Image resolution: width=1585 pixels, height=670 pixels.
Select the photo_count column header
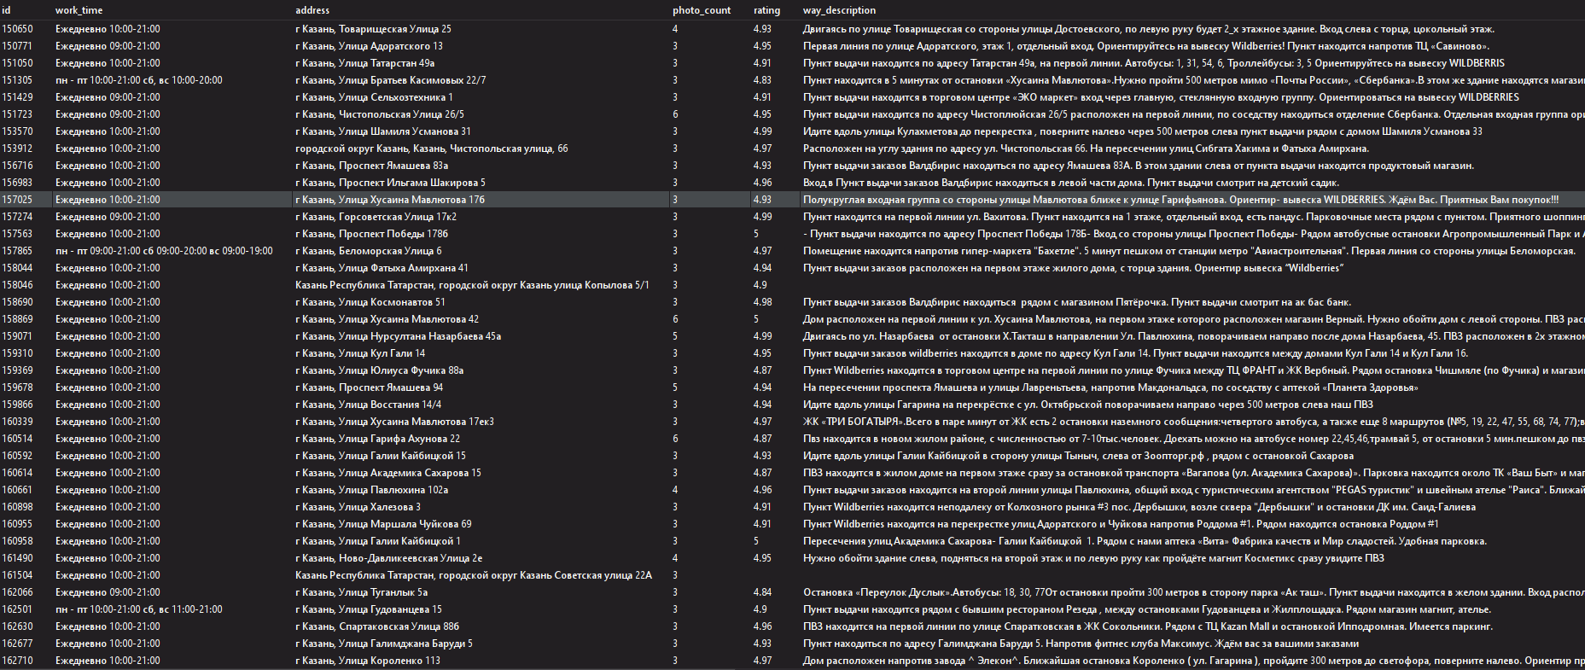(x=702, y=10)
